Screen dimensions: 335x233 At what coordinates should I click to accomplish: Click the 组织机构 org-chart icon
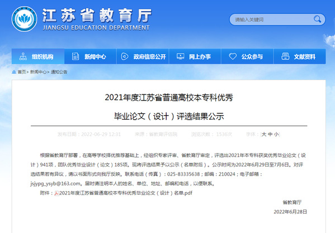pyautogui.click(x=23, y=56)
